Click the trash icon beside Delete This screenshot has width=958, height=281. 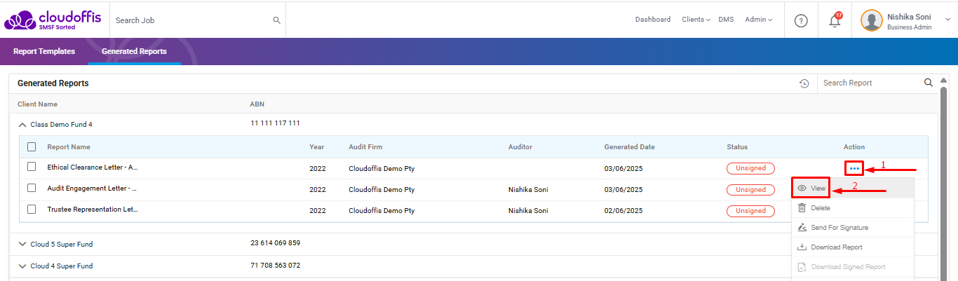pos(802,208)
